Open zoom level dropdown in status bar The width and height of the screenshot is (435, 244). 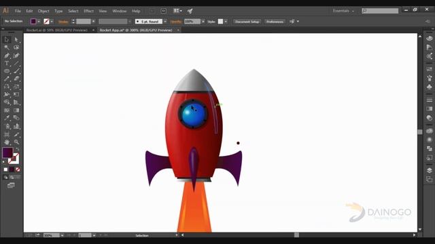coord(62,235)
